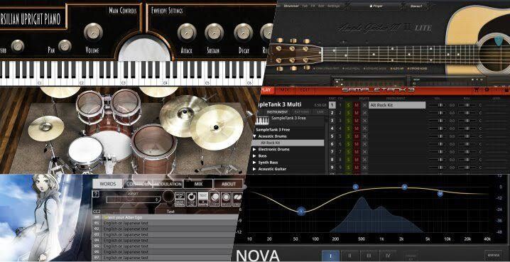Select the lowest EQ band node in Nova

(301, 212)
